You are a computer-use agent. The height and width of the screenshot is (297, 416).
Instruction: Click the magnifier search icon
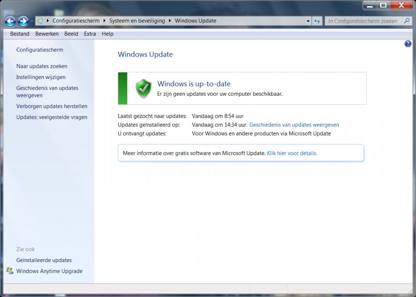click(407, 21)
